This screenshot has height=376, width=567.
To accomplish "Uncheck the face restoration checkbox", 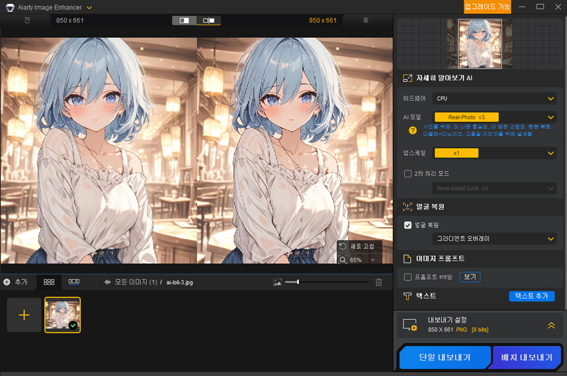I will coord(408,225).
